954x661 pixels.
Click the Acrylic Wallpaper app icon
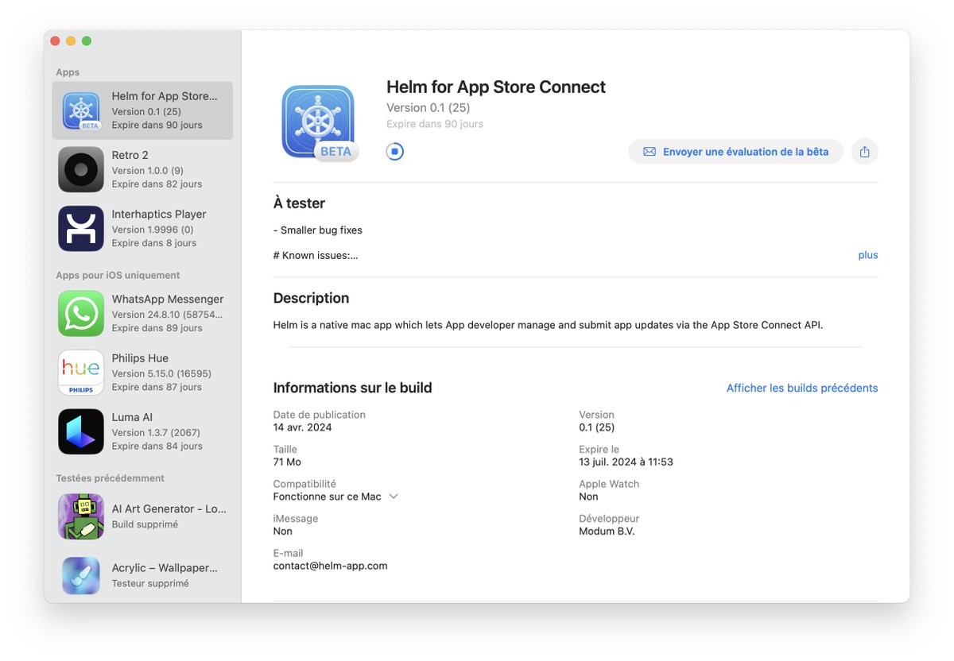pos(81,575)
